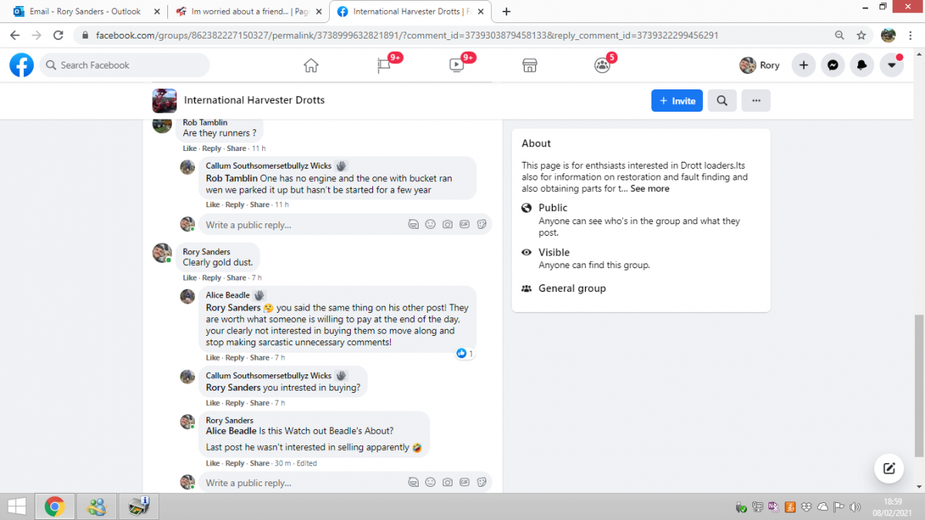The image size is (925, 520).
Task: Open the Windows Start menu
Action: [17, 507]
